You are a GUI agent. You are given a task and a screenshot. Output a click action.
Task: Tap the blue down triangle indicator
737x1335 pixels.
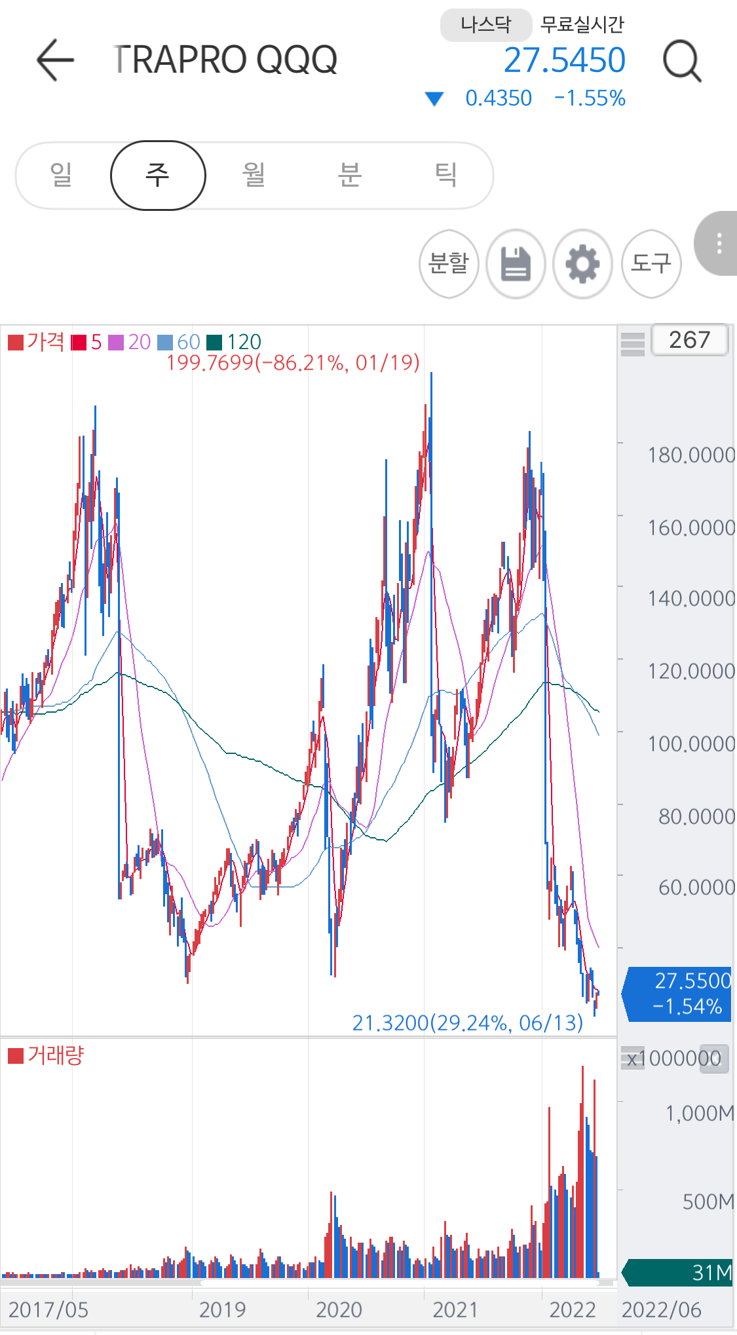[x=434, y=99]
